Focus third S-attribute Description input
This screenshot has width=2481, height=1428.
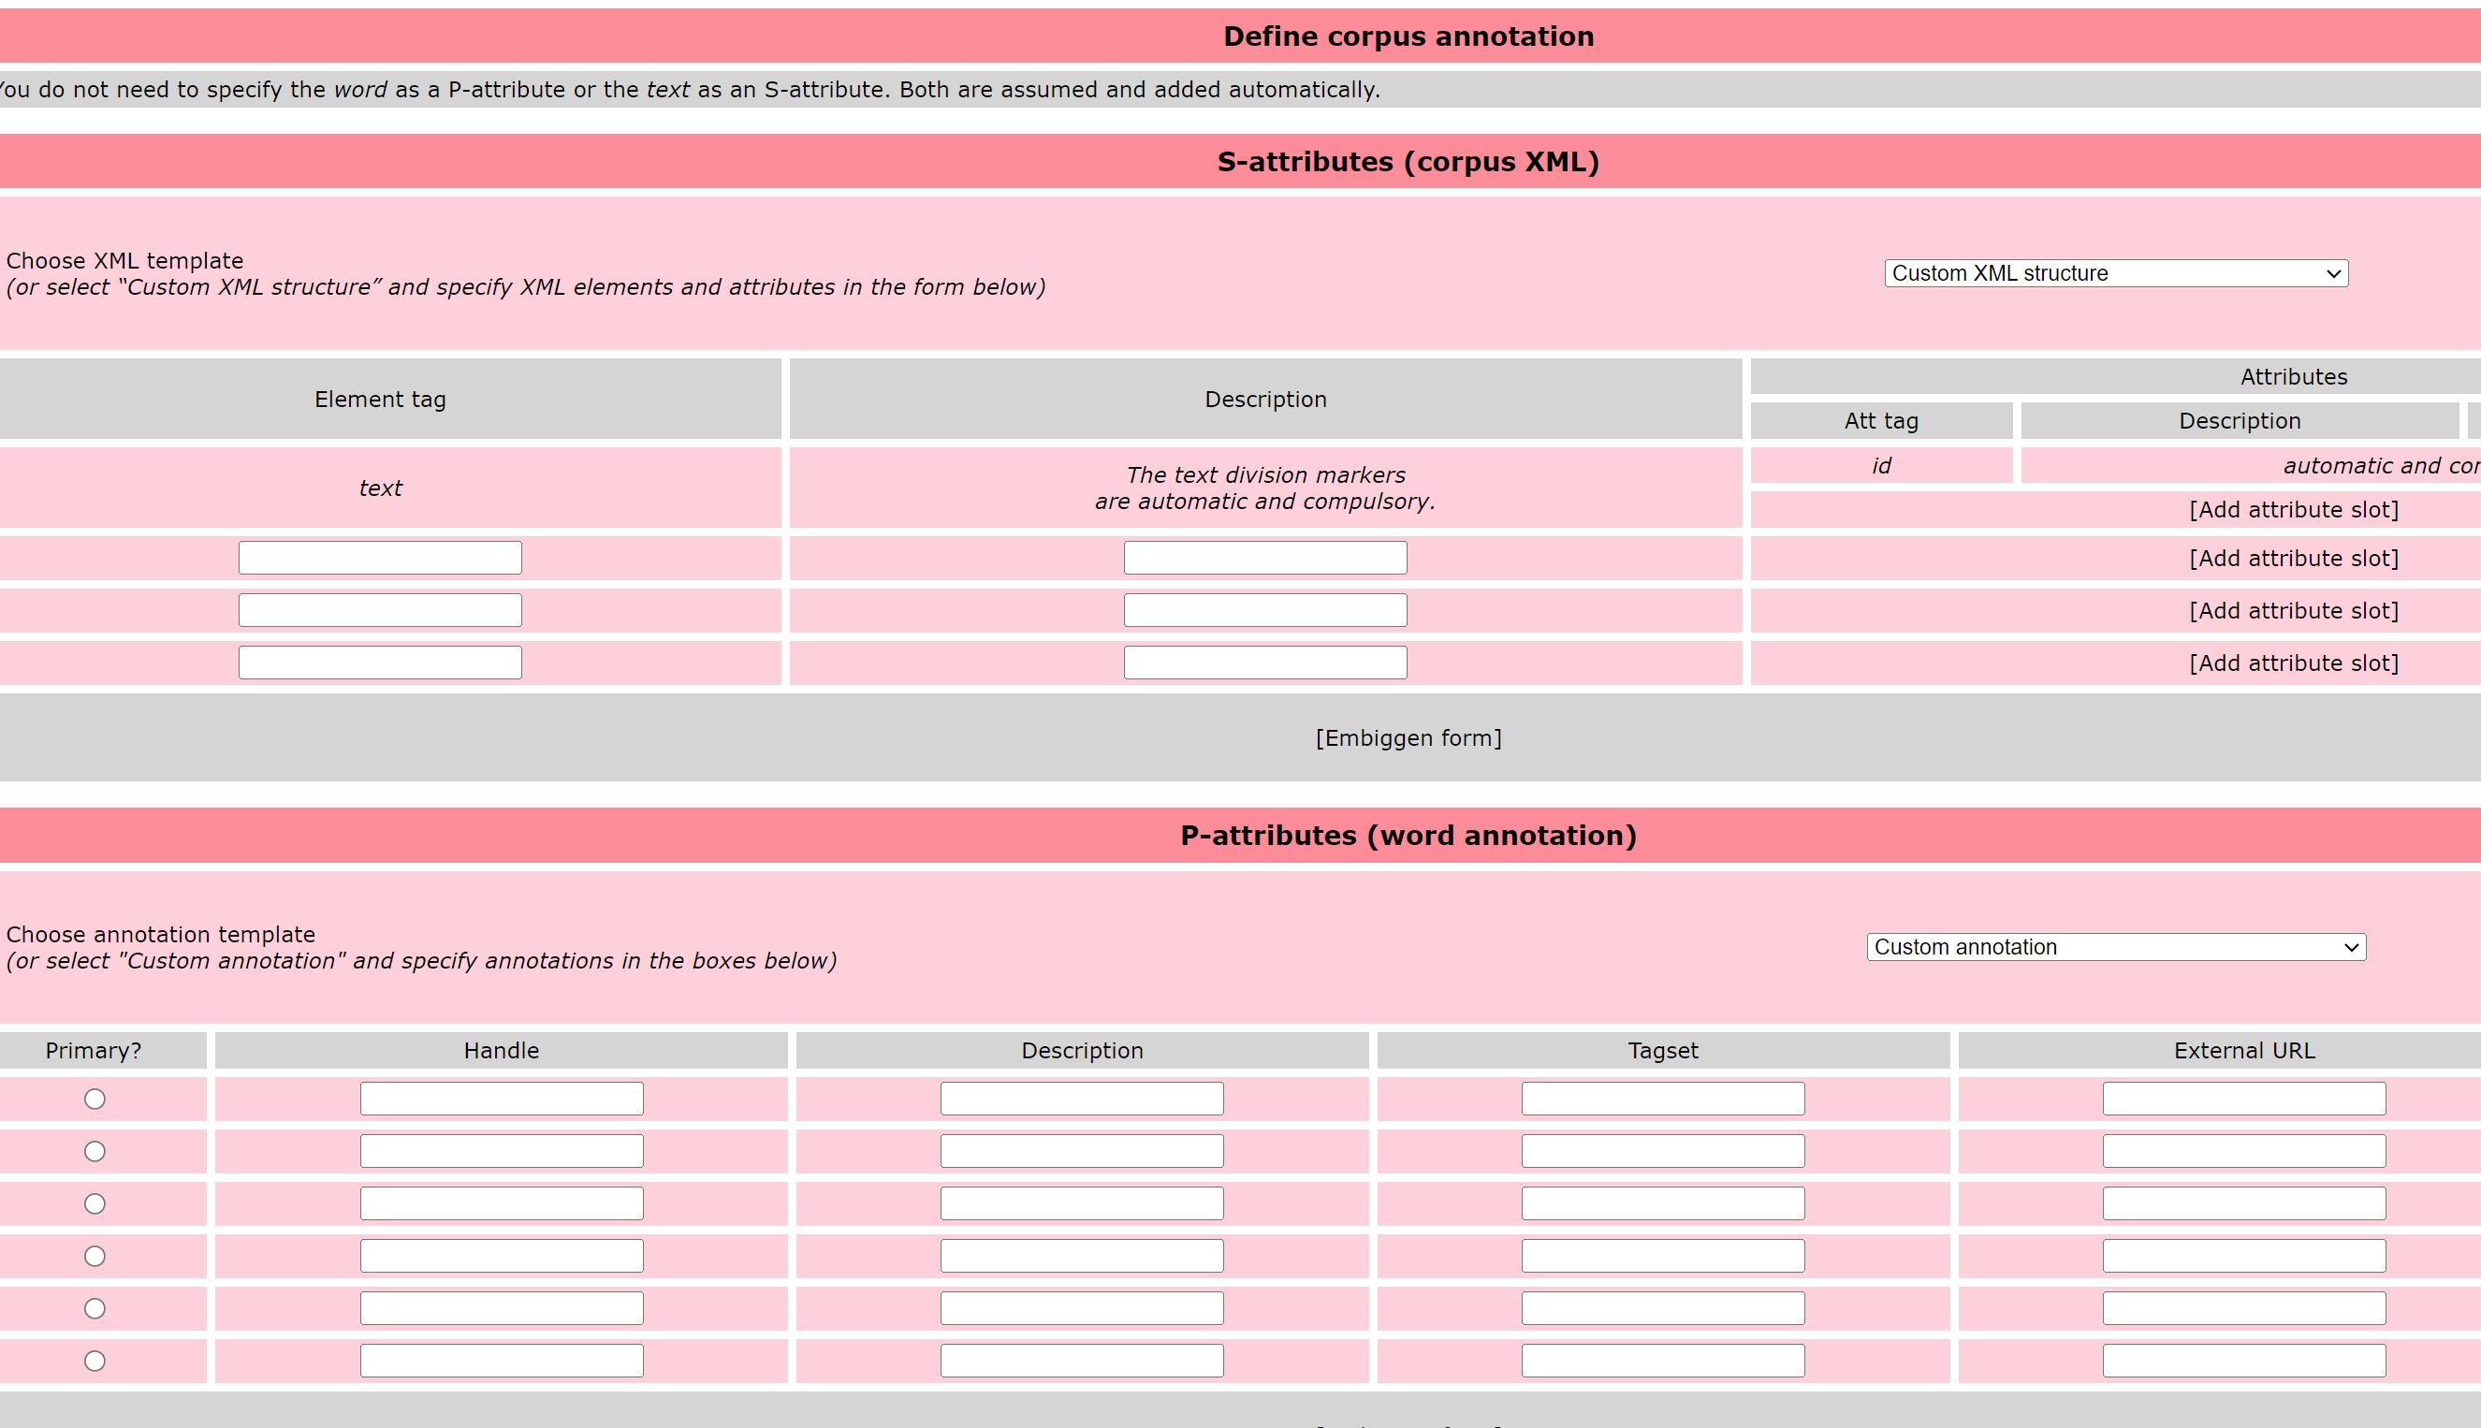click(x=1265, y=663)
